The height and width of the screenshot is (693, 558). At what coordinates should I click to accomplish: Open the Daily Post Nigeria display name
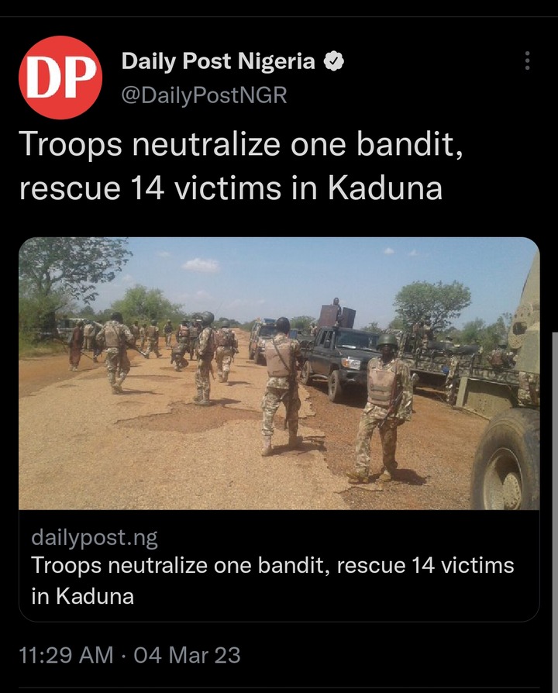point(219,61)
